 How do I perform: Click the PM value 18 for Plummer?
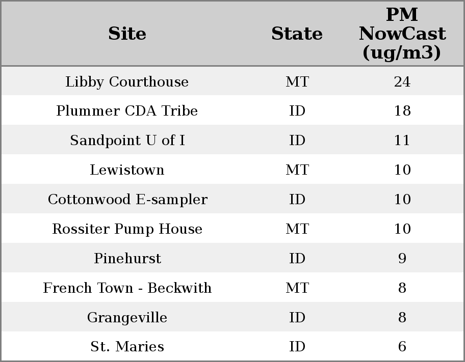click(x=402, y=111)
